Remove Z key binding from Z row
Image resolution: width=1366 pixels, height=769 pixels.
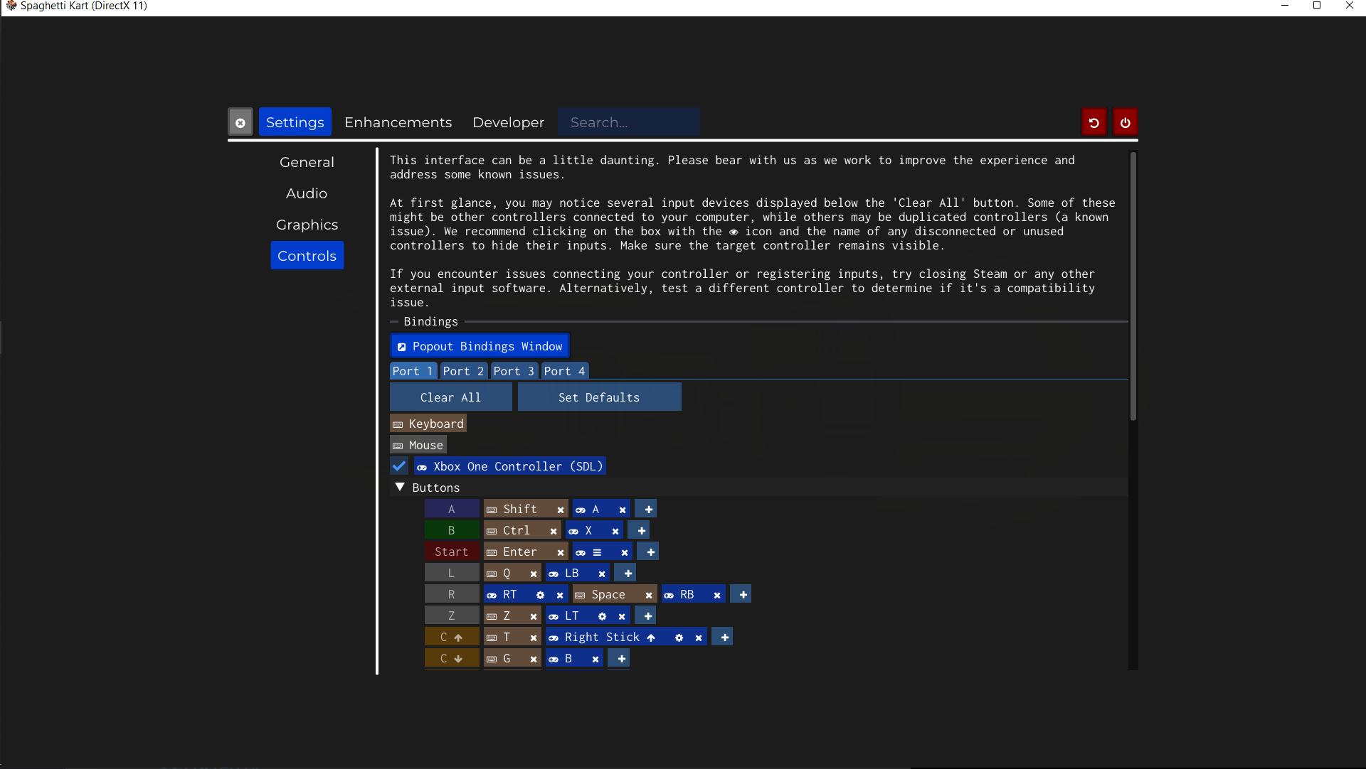(534, 616)
